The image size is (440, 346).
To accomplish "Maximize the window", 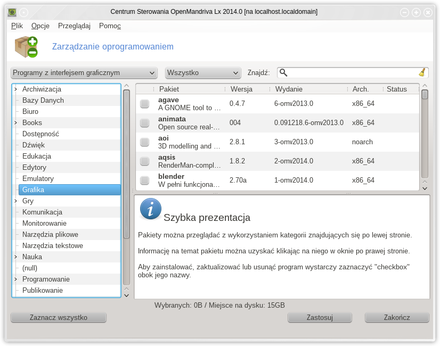I will click(416, 12).
